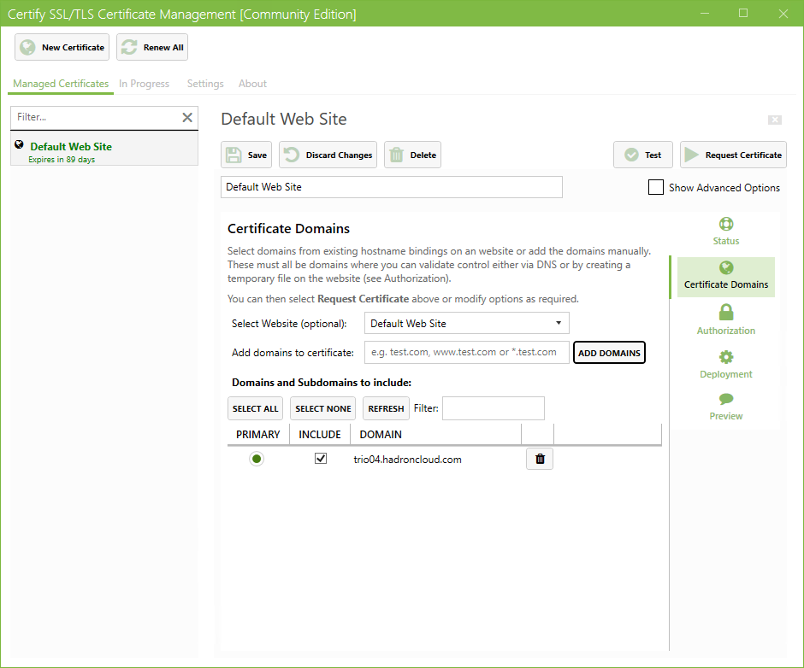Click the Test button
The image size is (804, 668).
click(643, 155)
